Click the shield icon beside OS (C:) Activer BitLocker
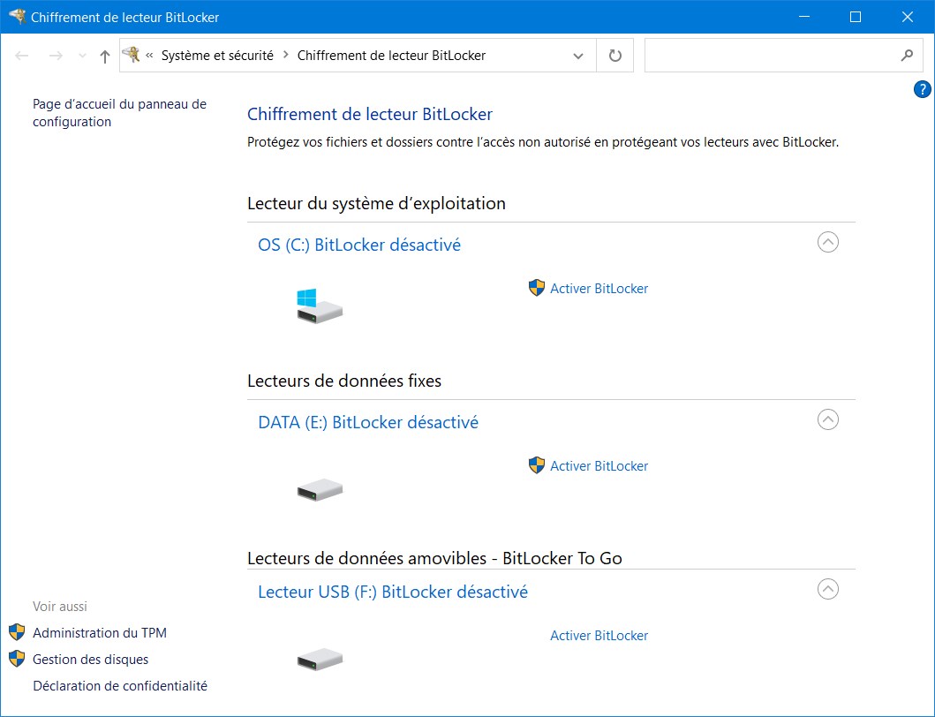Viewport: 935px width, 717px height. pos(537,288)
